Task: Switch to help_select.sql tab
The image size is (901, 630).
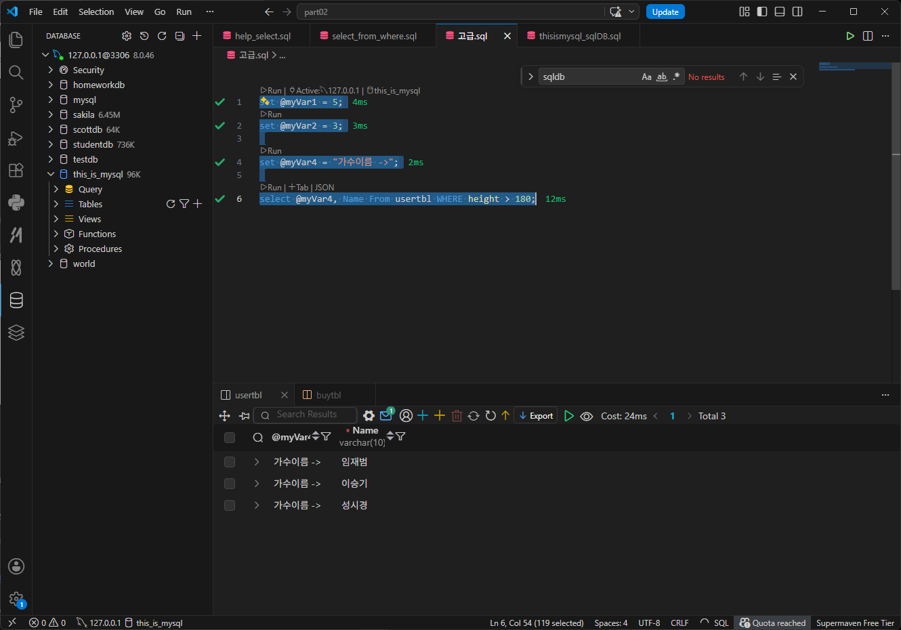Action: click(x=263, y=36)
